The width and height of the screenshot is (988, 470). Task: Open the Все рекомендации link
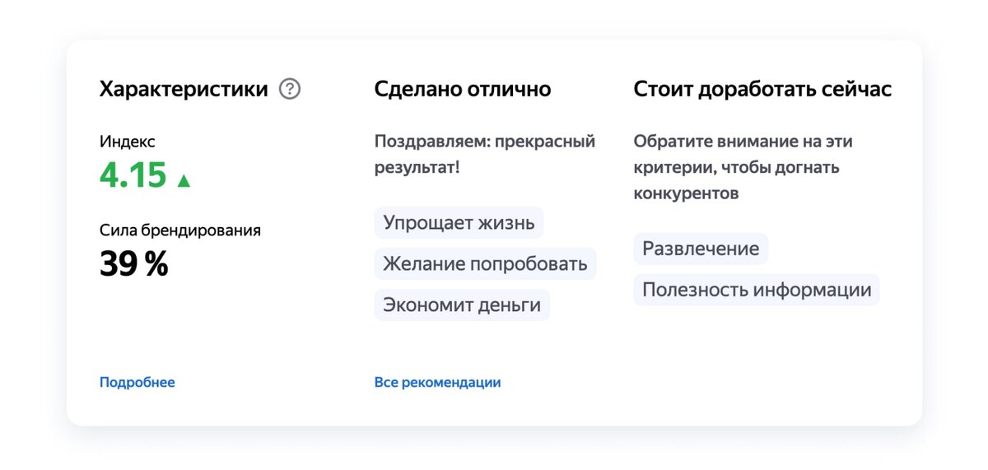[437, 382]
